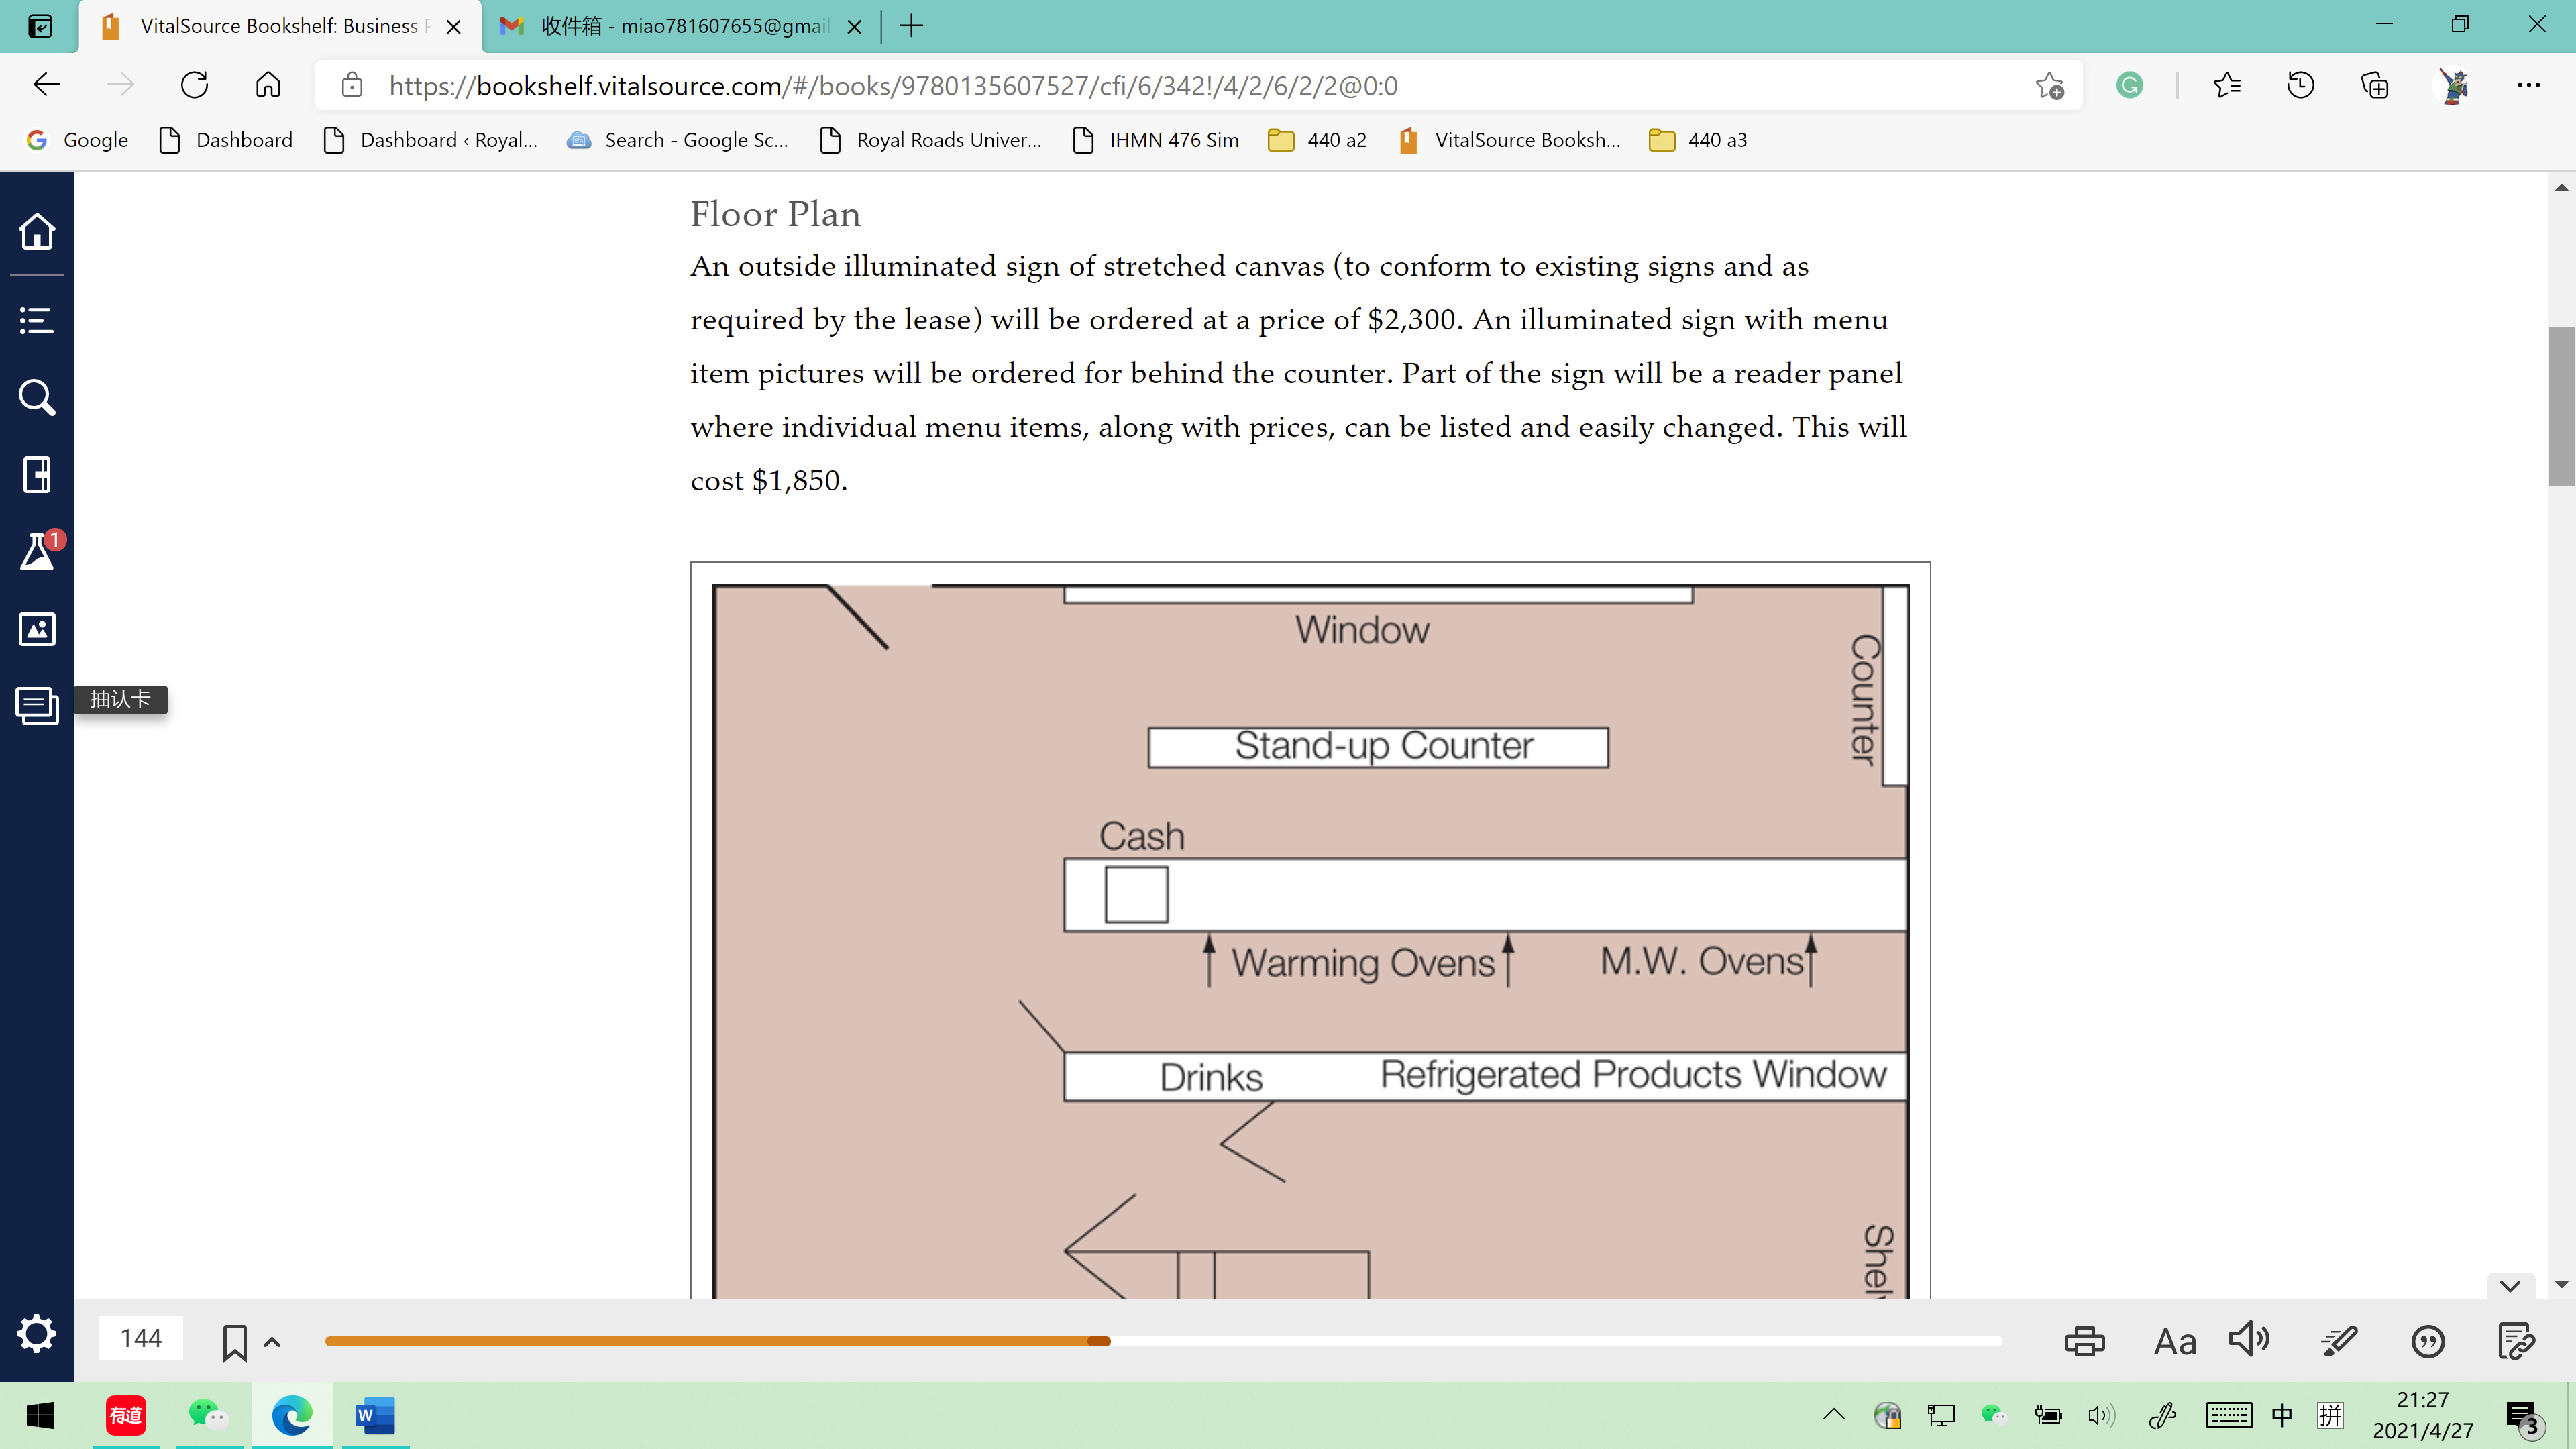This screenshot has height=1449, width=2576.
Task: Click the bookshelf.vitalsource.com address bar
Action: click(x=1198, y=85)
